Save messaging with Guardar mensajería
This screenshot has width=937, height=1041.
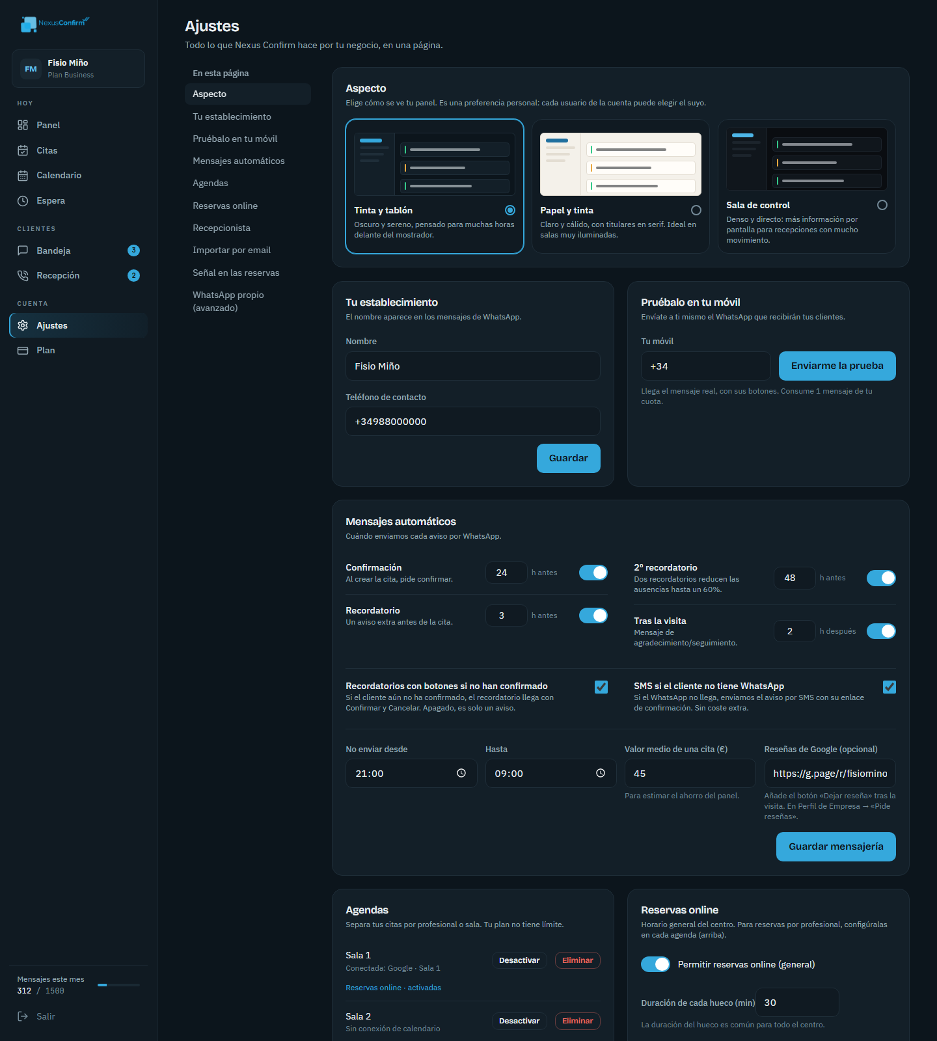pyautogui.click(x=836, y=846)
